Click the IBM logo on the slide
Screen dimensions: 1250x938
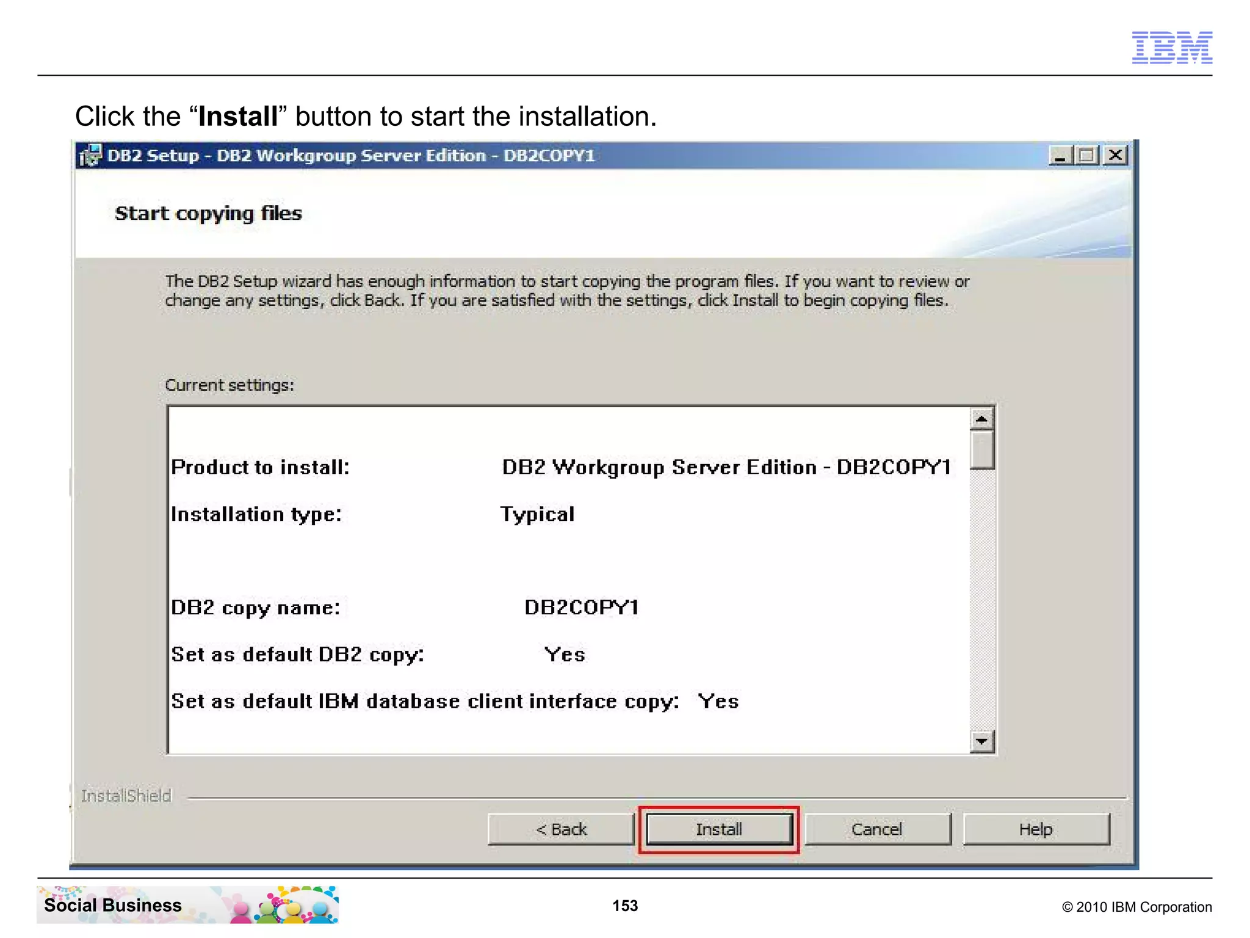click(x=1172, y=47)
